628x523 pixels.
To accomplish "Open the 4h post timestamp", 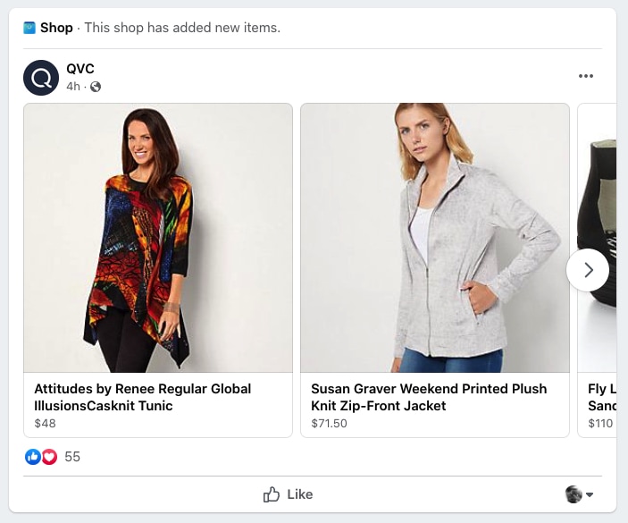I will (x=73, y=87).
